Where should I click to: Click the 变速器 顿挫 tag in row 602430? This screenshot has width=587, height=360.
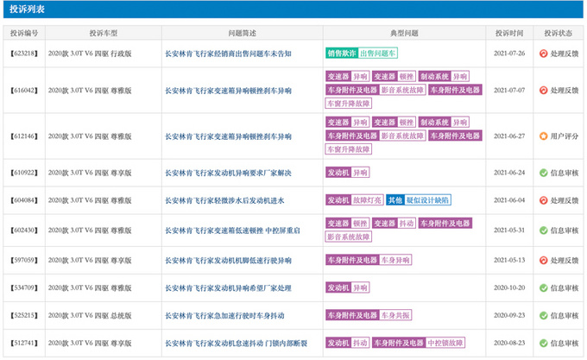347,224
